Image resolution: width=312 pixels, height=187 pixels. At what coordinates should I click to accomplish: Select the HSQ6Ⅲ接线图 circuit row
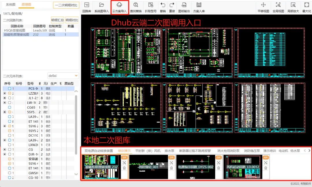click(41, 30)
